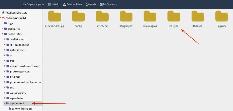Expand the public_ftp tree node

click(x=2, y=28)
